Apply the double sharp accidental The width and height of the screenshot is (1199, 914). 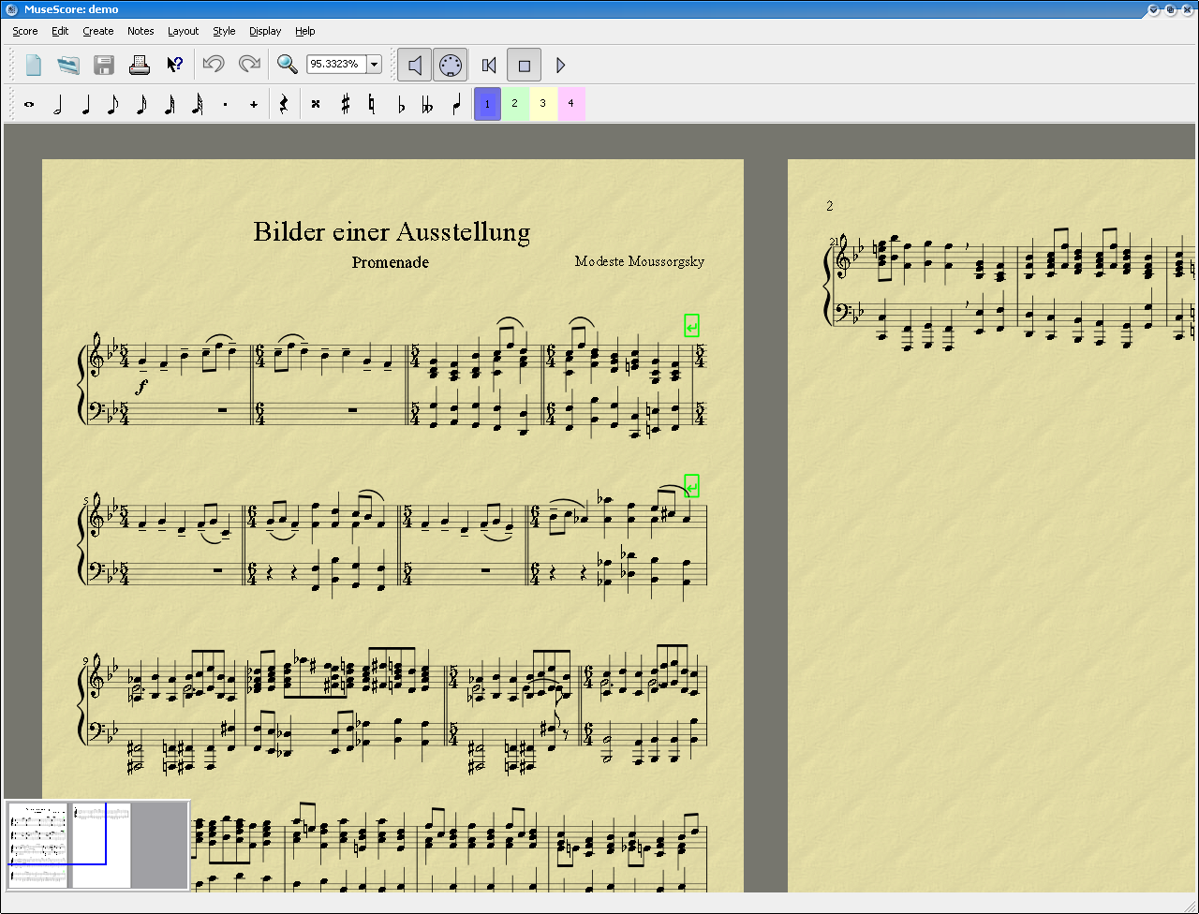pyautogui.click(x=316, y=105)
